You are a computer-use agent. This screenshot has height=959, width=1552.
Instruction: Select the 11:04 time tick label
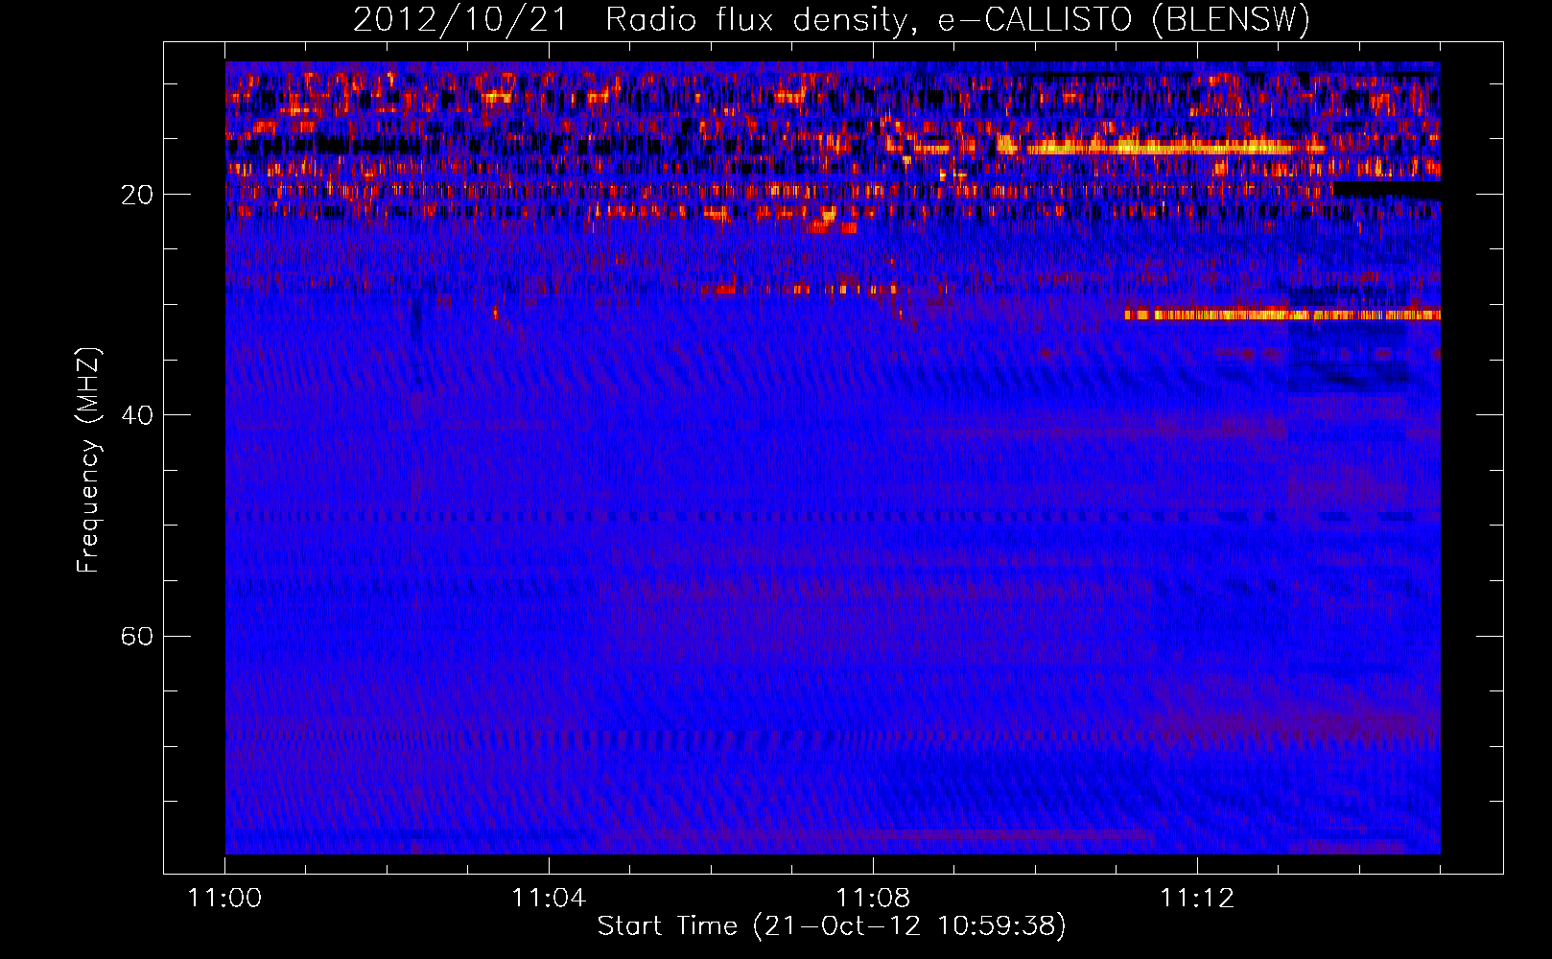[x=549, y=899]
